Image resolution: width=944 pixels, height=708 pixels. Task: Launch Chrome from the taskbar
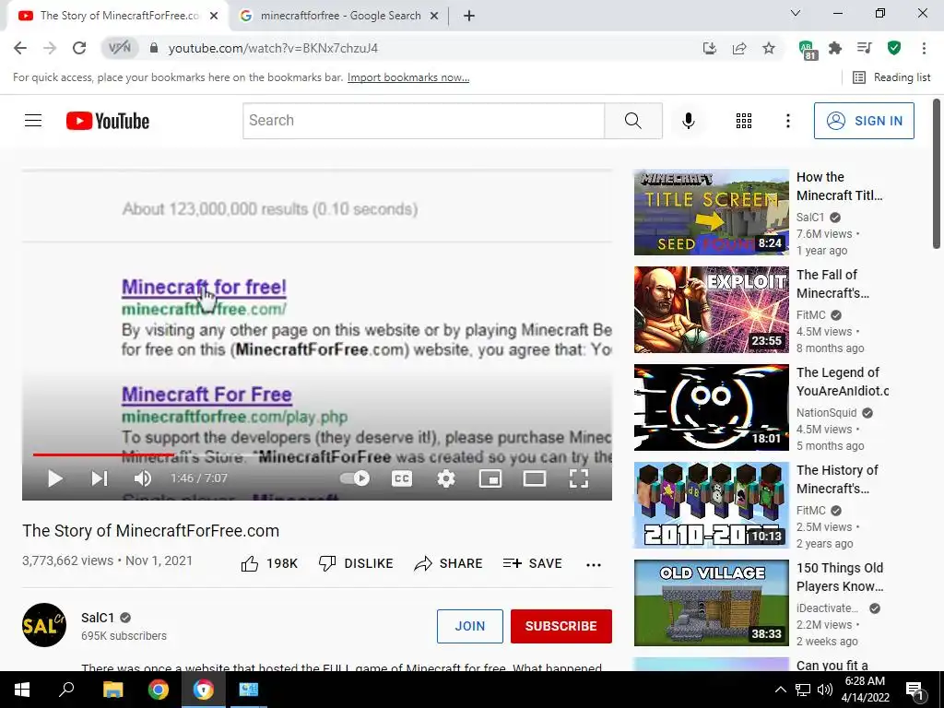pos(159,690)
